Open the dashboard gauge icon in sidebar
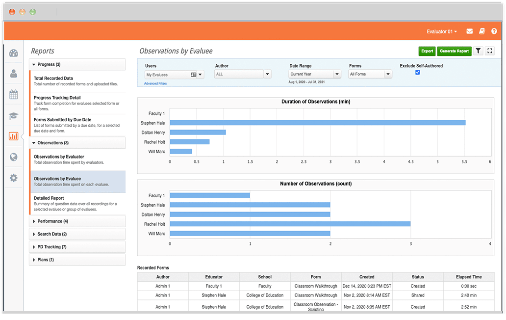 (14, 53)
